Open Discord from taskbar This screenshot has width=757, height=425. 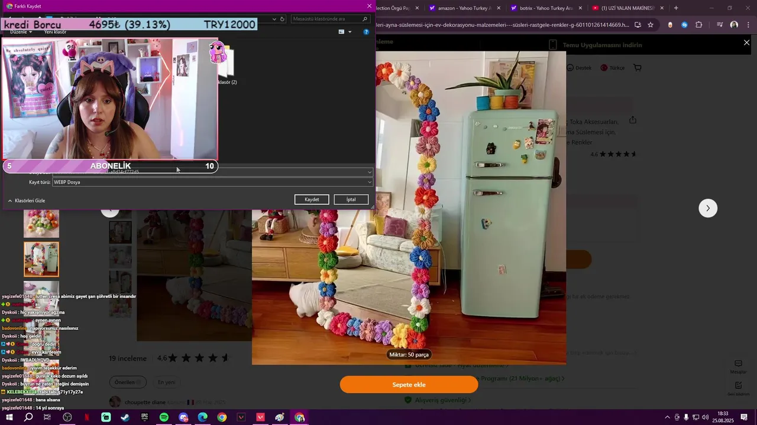tap(183, 417)
